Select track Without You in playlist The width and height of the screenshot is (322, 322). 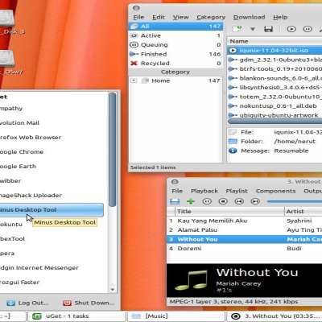coord(244,239)
